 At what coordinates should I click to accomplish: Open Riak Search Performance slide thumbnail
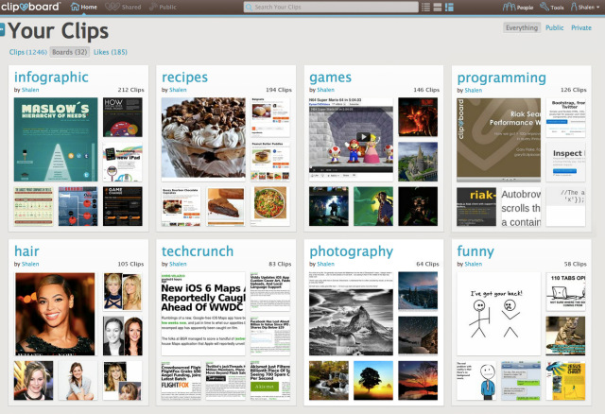(x=498, y=140)
